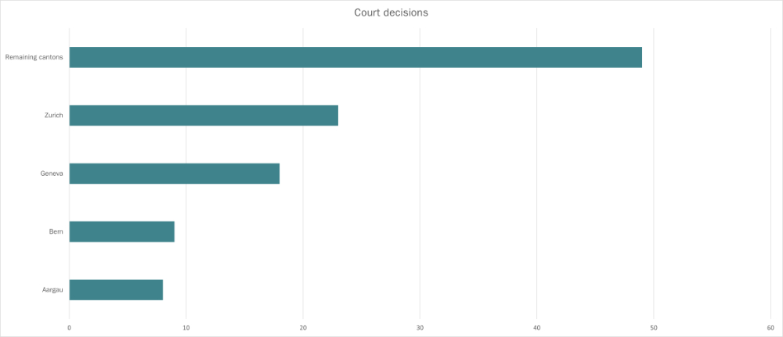
Task: Click the 'Court decisions' chart title
Action: pyautogui.click(x=391, y=13)
